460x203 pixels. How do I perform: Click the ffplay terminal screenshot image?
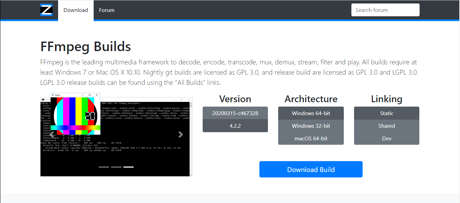point(116,135)
